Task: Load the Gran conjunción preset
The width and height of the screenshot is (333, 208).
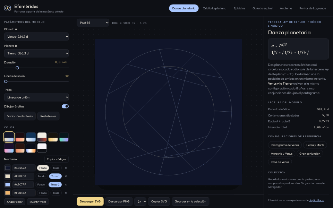Action: point(310,154)
